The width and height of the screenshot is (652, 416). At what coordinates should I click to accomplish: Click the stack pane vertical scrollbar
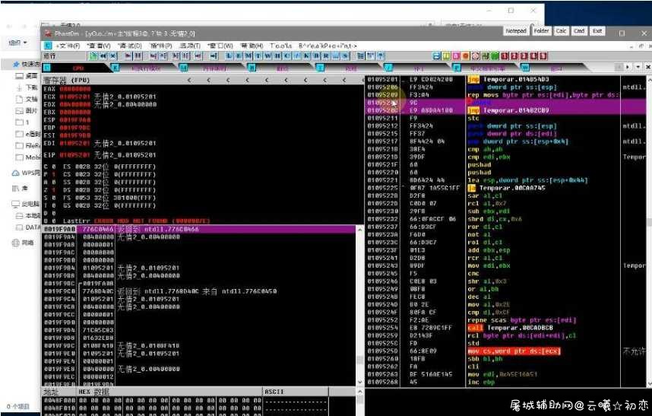click(x=359, y=305)
